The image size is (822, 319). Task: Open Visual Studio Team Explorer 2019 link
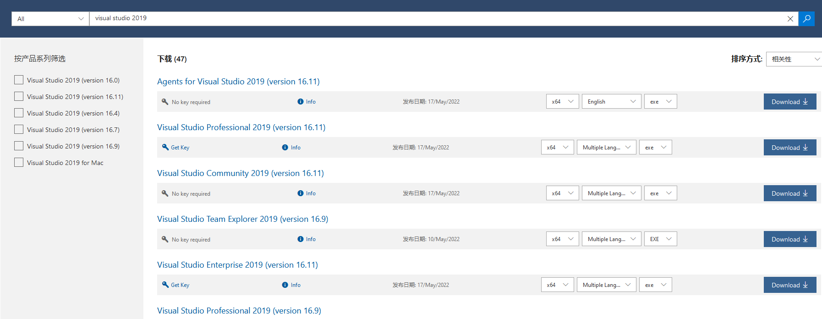pyautogui.click(x=242, y=219)
